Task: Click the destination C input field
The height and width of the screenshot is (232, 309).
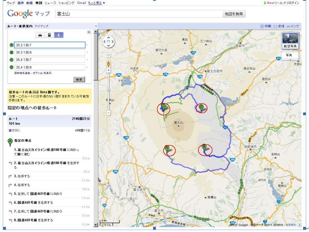Action: pyautogui.click(x=50, y=60)
